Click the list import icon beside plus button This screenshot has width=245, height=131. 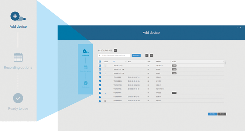tap(151, 55)
